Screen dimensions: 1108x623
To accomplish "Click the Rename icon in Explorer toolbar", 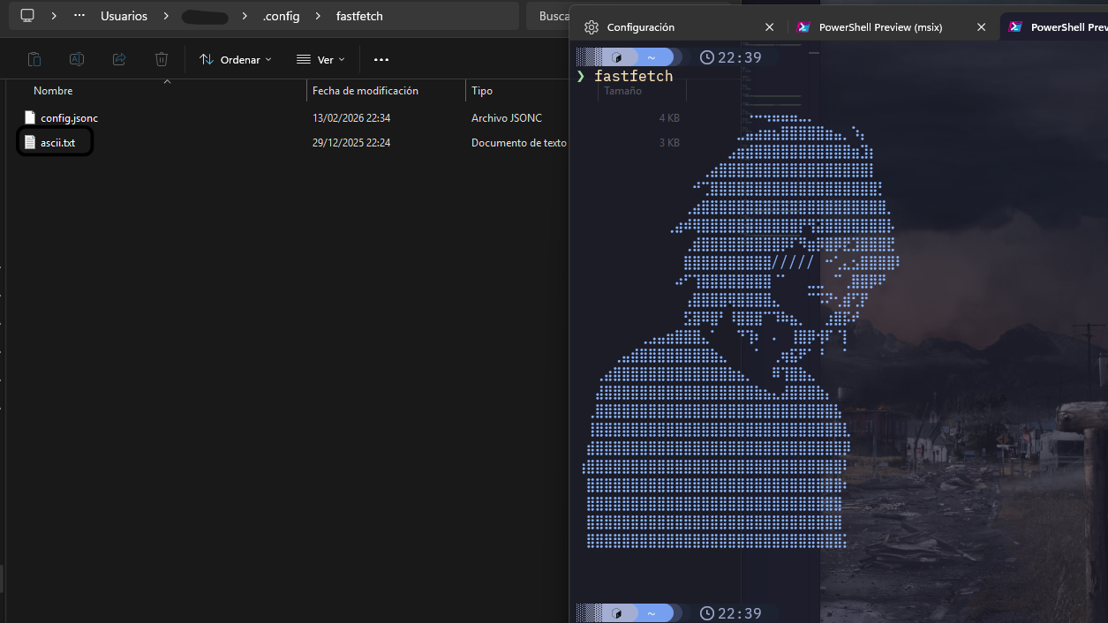I will click(77, 59).
